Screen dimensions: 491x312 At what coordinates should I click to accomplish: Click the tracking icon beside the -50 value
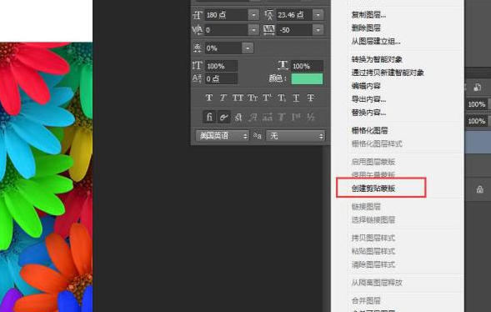268,30
